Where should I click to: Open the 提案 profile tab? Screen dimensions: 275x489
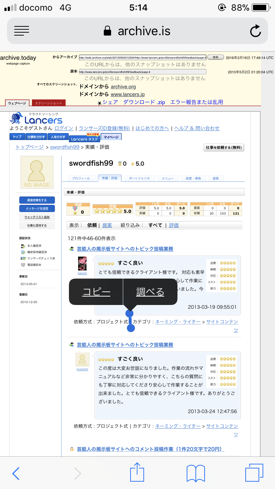tap(216, 178)
